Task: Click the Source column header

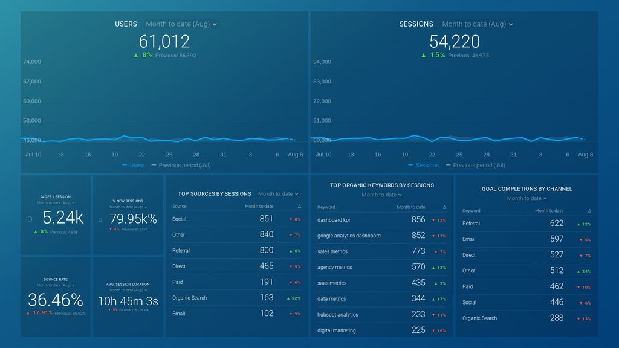Action: [179, 207]
